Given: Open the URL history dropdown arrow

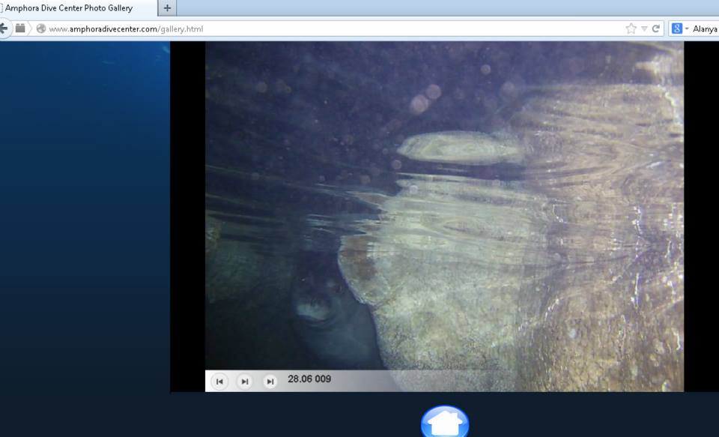Looking at the screenshot, I should (x=644, y=28).
